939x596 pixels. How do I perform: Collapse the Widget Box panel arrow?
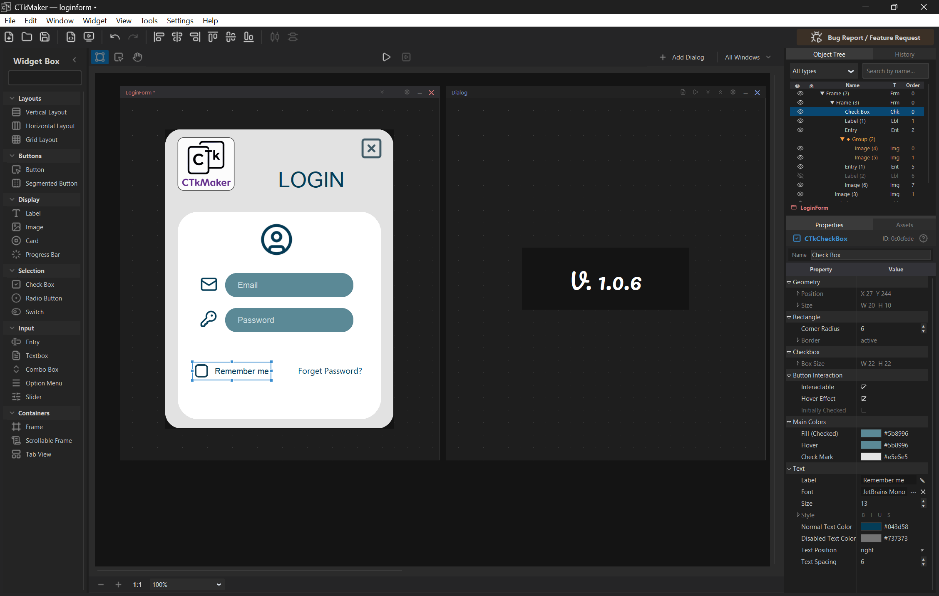(x=75, y=60)
